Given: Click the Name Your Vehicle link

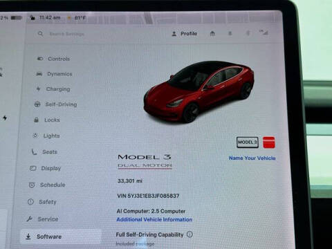Looking at the screenshot, I should coord(252,158).
